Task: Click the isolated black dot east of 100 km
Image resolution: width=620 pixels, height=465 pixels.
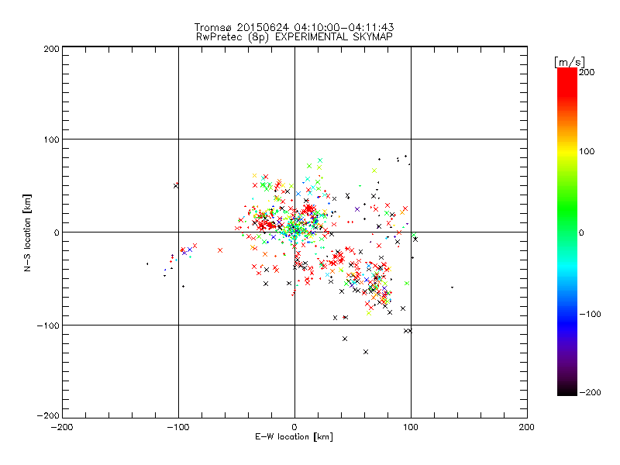Action: [x=452, y=288]
